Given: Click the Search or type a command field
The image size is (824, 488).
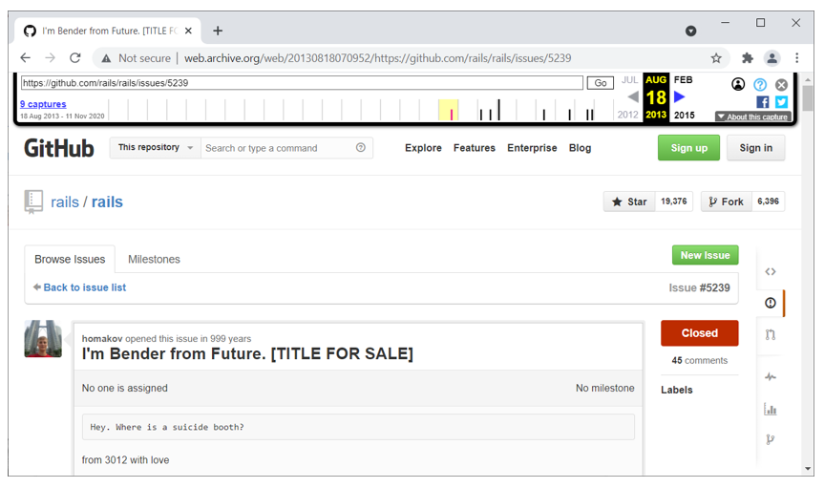Looking at the screenshot, I should 279,148.
